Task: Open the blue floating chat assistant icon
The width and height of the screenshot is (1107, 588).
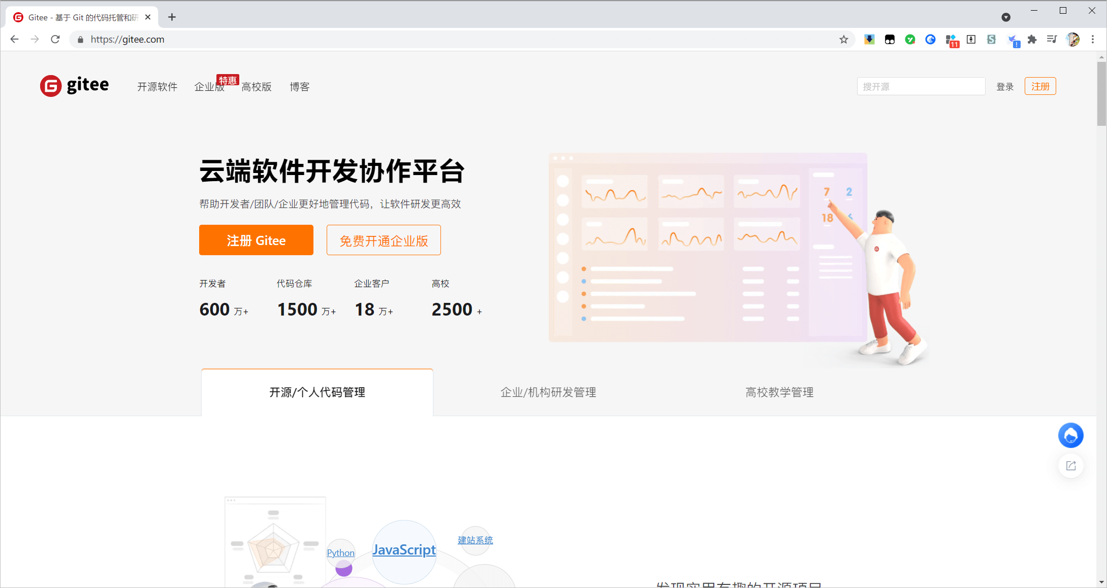Action: (x=1071, y=435)
